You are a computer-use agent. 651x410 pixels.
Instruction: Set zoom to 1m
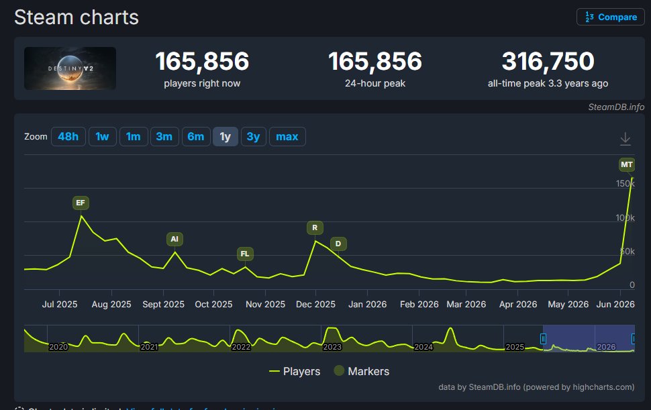click(134, 136)
